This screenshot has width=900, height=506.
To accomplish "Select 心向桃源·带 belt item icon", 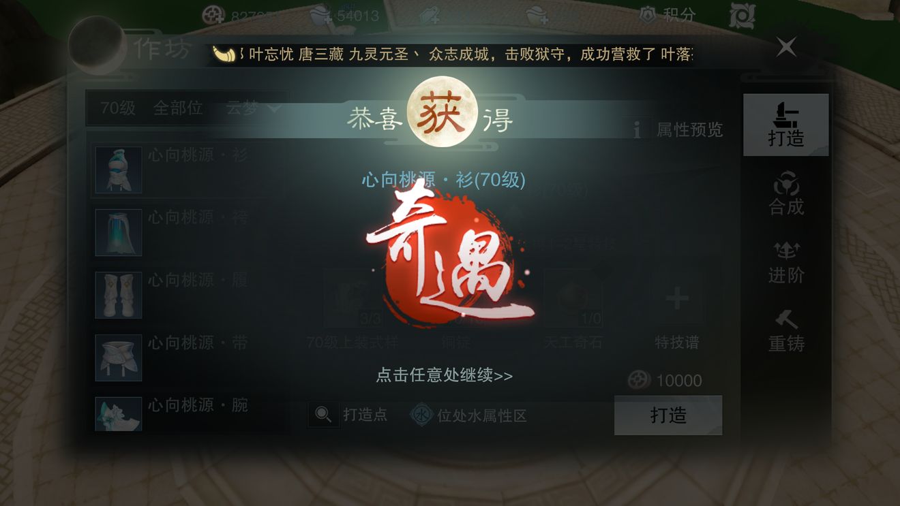I will tap(119, 358).
